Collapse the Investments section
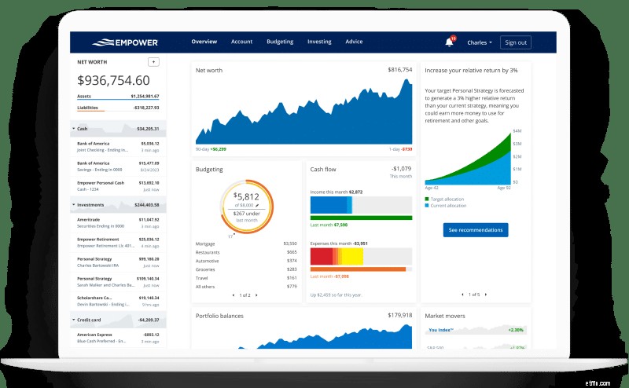This screenshot has width=629, height=388. coord(74,205)
